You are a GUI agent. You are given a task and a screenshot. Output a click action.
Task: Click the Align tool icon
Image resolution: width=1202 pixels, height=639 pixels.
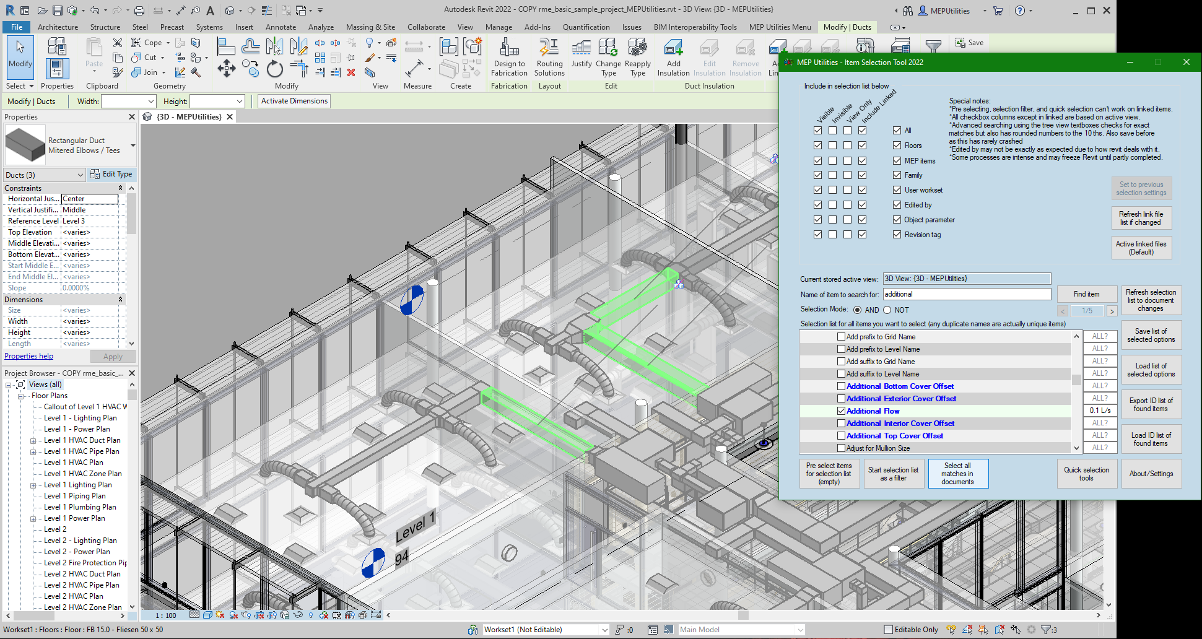coord(226,46)
